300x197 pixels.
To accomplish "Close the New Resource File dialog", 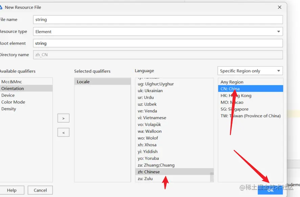I will pyautogui.click(x=279, y=7).
